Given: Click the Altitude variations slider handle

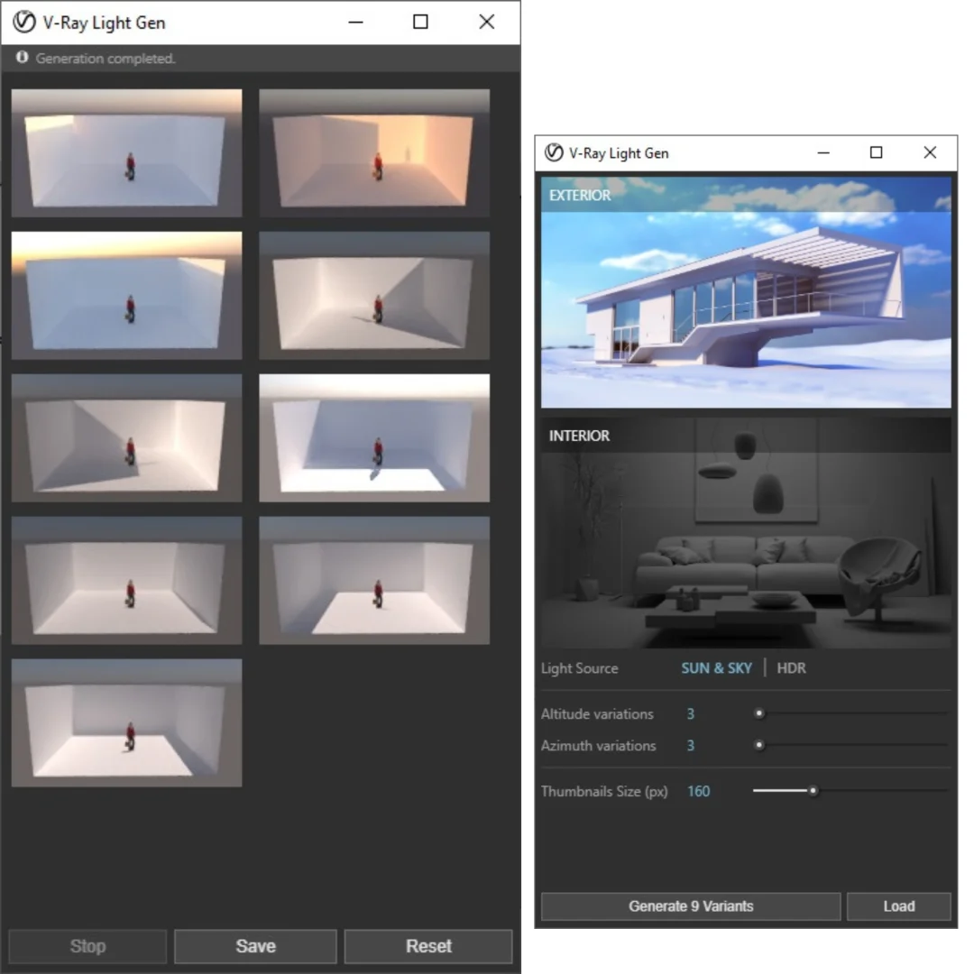Looking at the screenshot, I should pos(759,713).
